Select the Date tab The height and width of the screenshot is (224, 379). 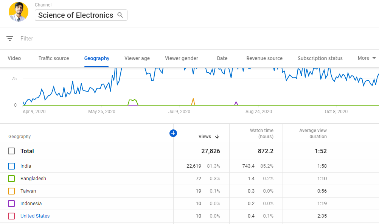pos(222,58)
